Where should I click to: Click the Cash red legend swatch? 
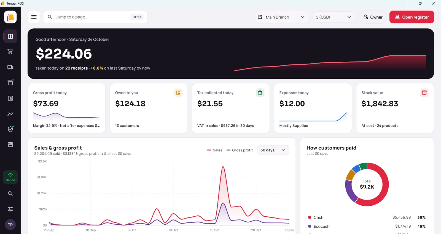pos(310,217)
